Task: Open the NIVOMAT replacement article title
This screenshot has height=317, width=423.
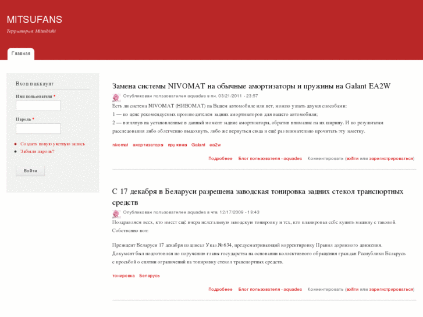Action: point(251,86)
